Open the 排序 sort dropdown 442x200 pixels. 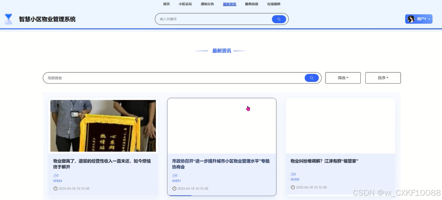pyautogui.click(x=383, y=78)
